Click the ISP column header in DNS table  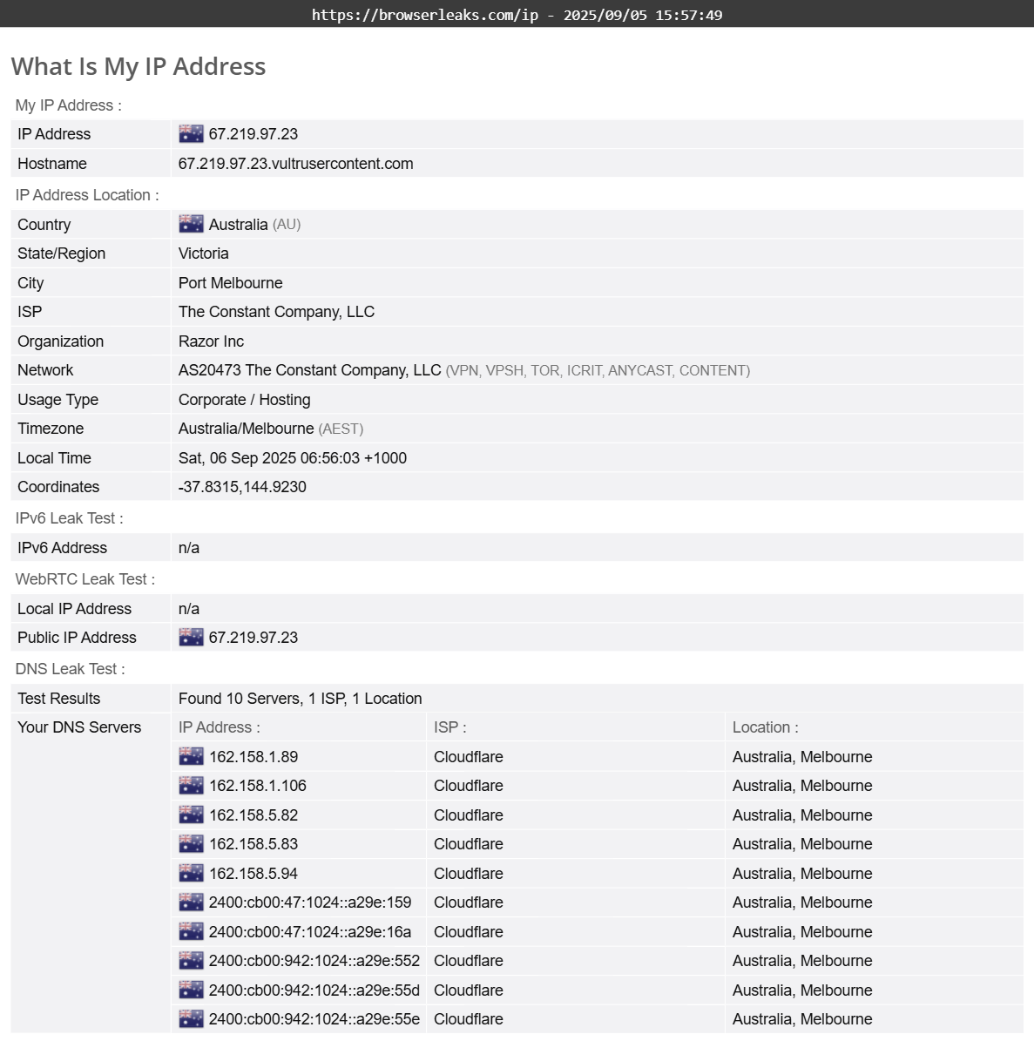450,727
